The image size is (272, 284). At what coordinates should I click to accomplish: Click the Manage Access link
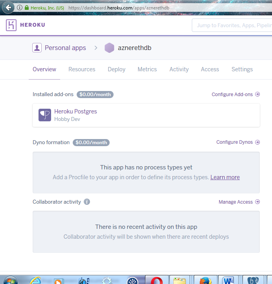[235, 202]
